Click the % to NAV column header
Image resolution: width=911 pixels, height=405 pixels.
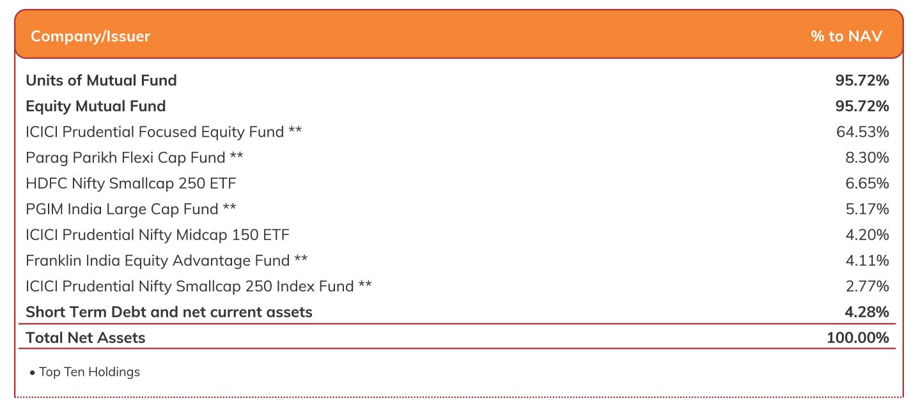pyautogui.click(x=846, y=36)
